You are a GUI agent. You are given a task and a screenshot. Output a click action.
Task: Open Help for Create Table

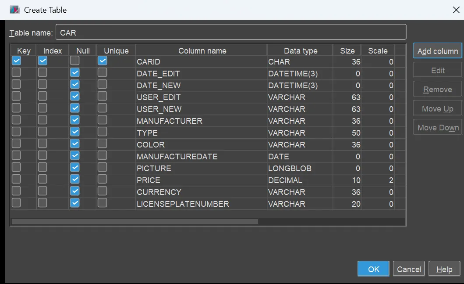pyautogui.click(x=444, y=269)
